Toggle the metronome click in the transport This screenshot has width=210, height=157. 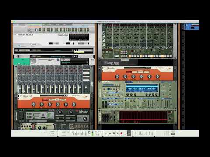(x=89, y=132)
